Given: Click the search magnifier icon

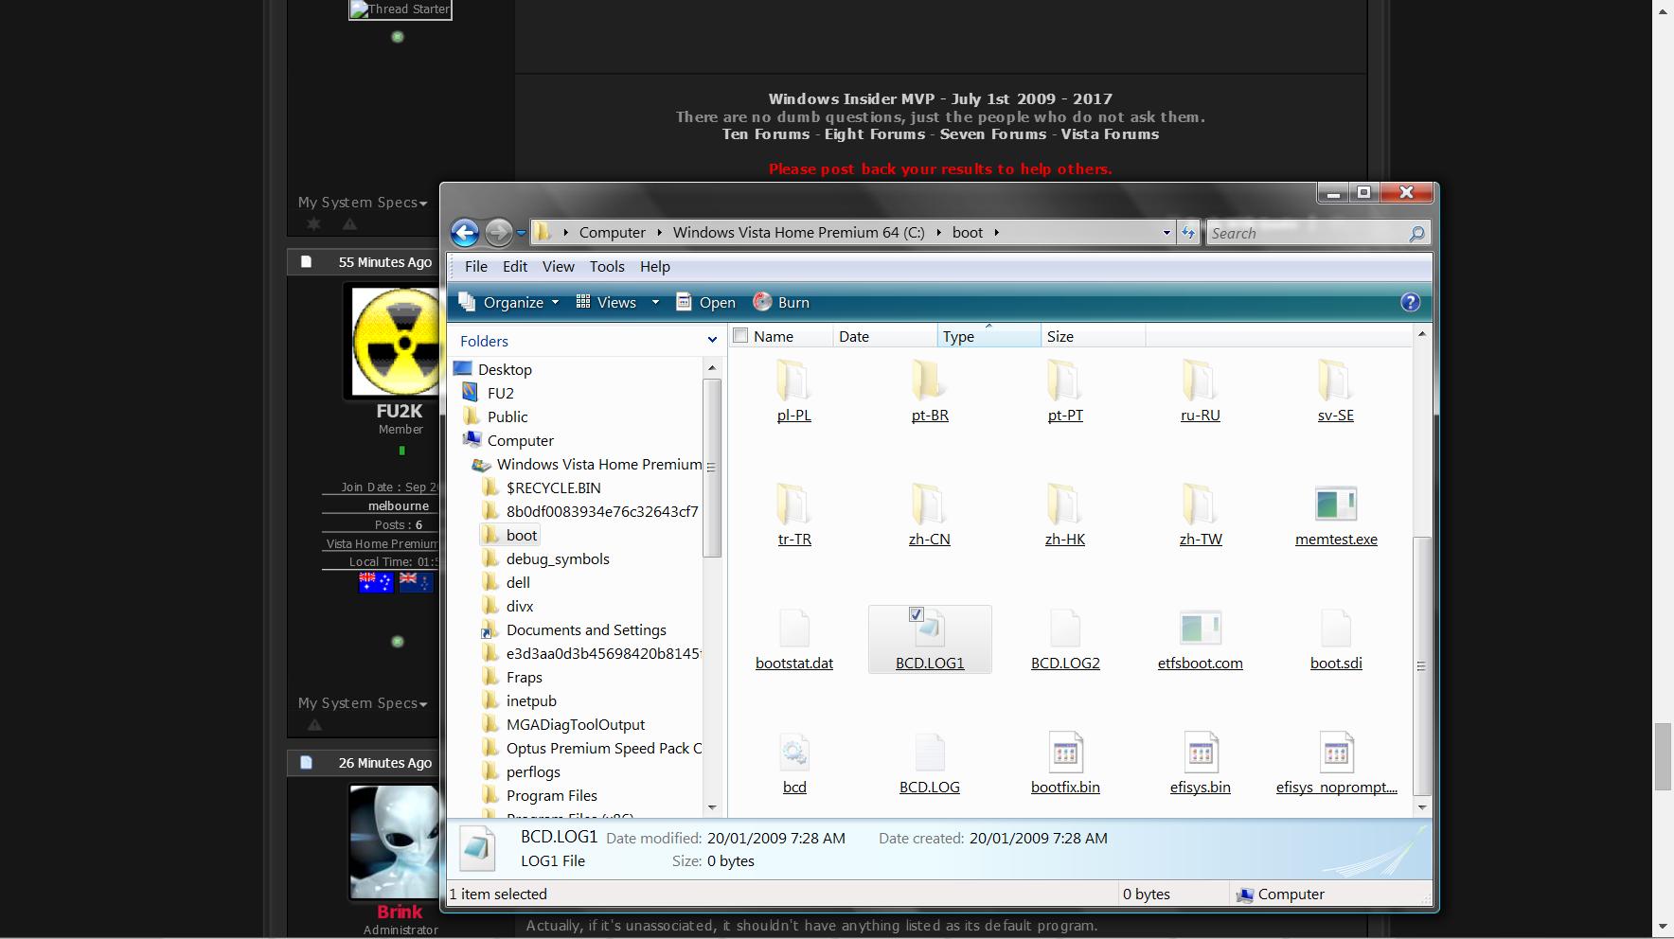Looking at the screenshot, I should pyautogui.click(x=1416, y=233).
